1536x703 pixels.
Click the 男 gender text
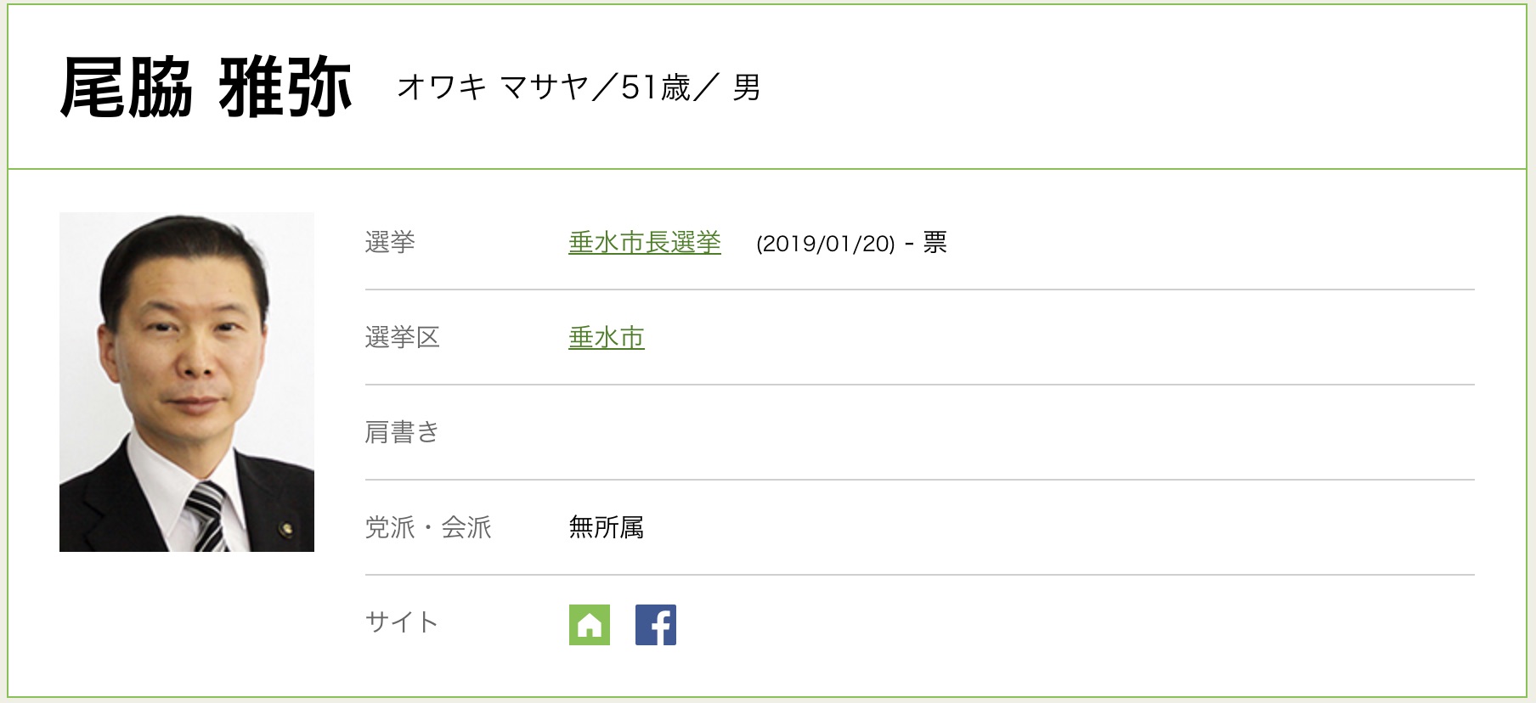point(746,87)
